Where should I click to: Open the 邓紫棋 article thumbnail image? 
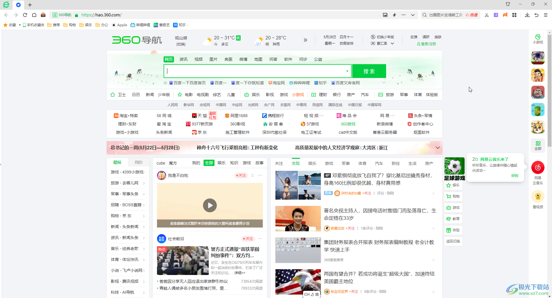tap(298, 185)
